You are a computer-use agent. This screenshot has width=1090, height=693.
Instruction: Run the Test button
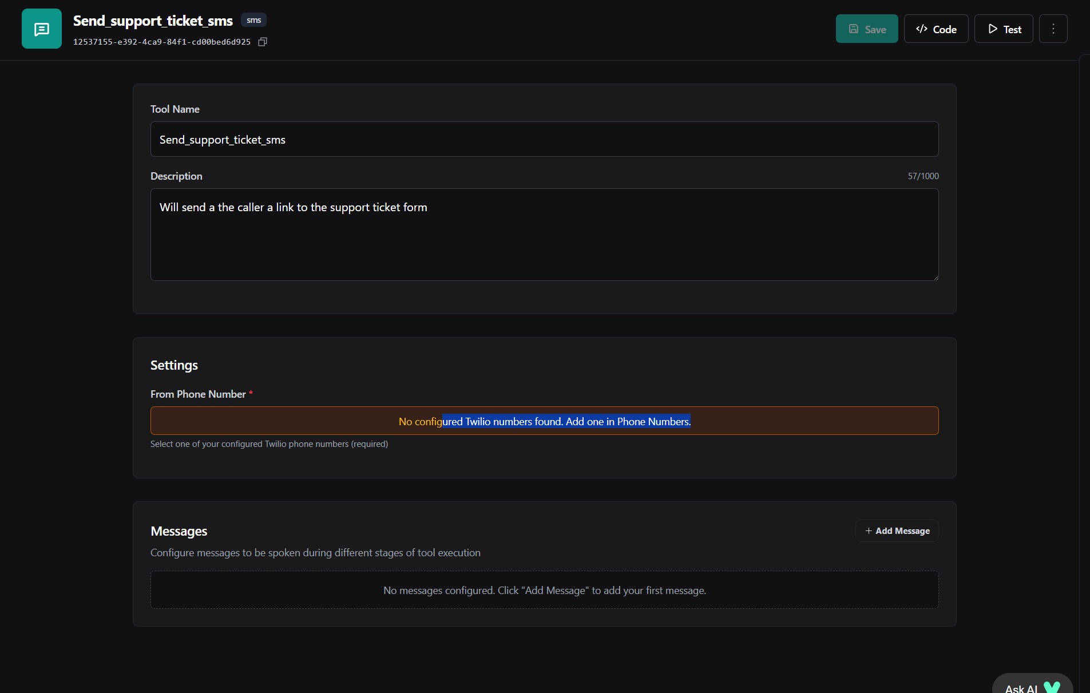tap(1003, 29)
